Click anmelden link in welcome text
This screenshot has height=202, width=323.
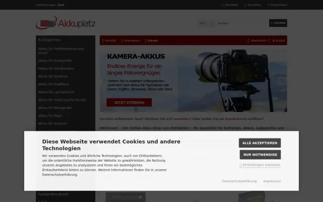pos(182,119)
